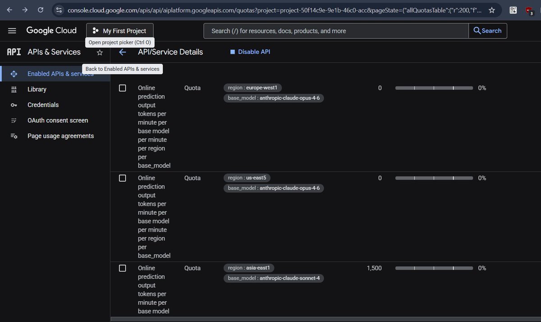Click the Quota type cell in asia-east1 row

point(193,268)
